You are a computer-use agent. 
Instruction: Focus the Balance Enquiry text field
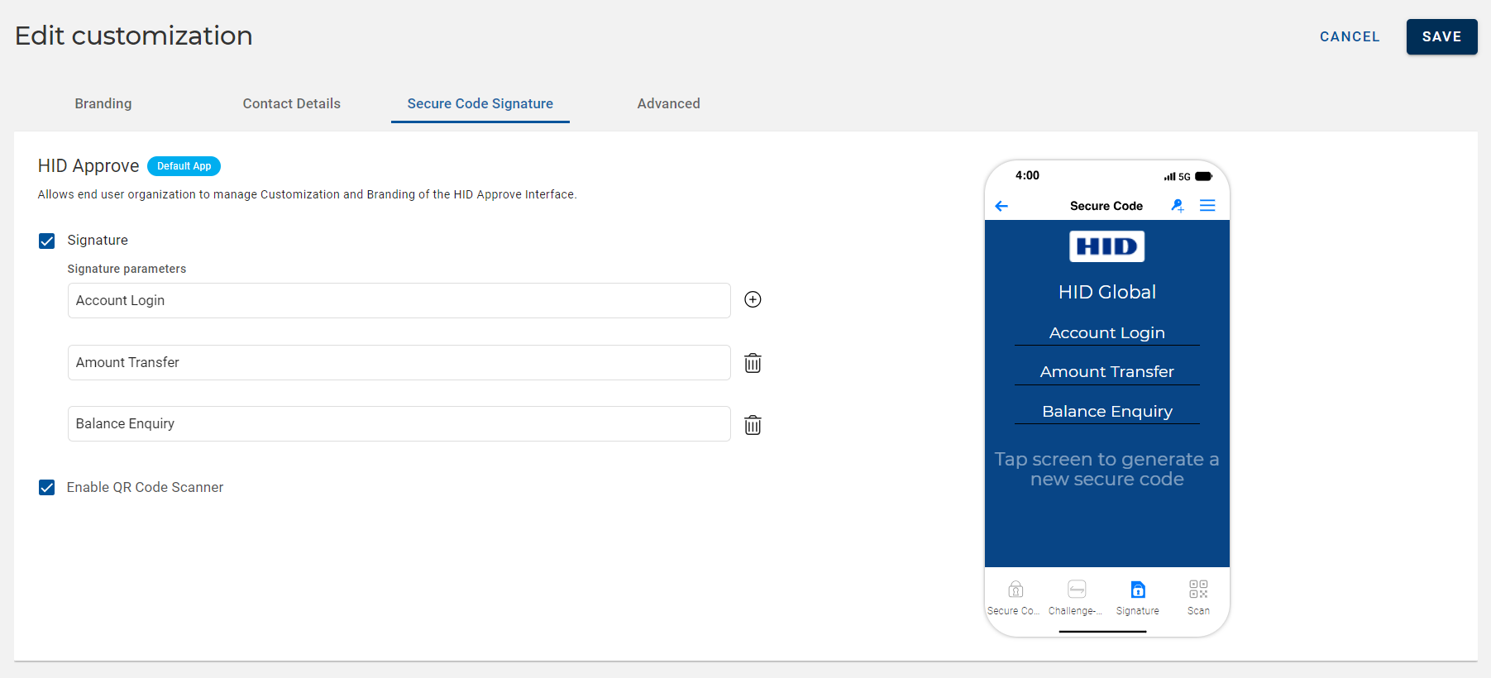click(399, 424)
